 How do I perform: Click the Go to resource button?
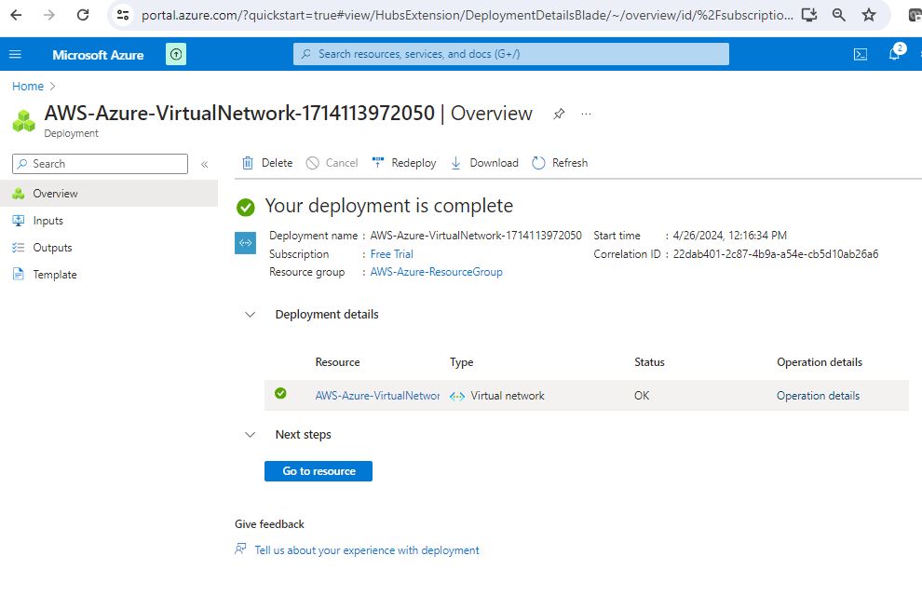[x=319, y=471]
